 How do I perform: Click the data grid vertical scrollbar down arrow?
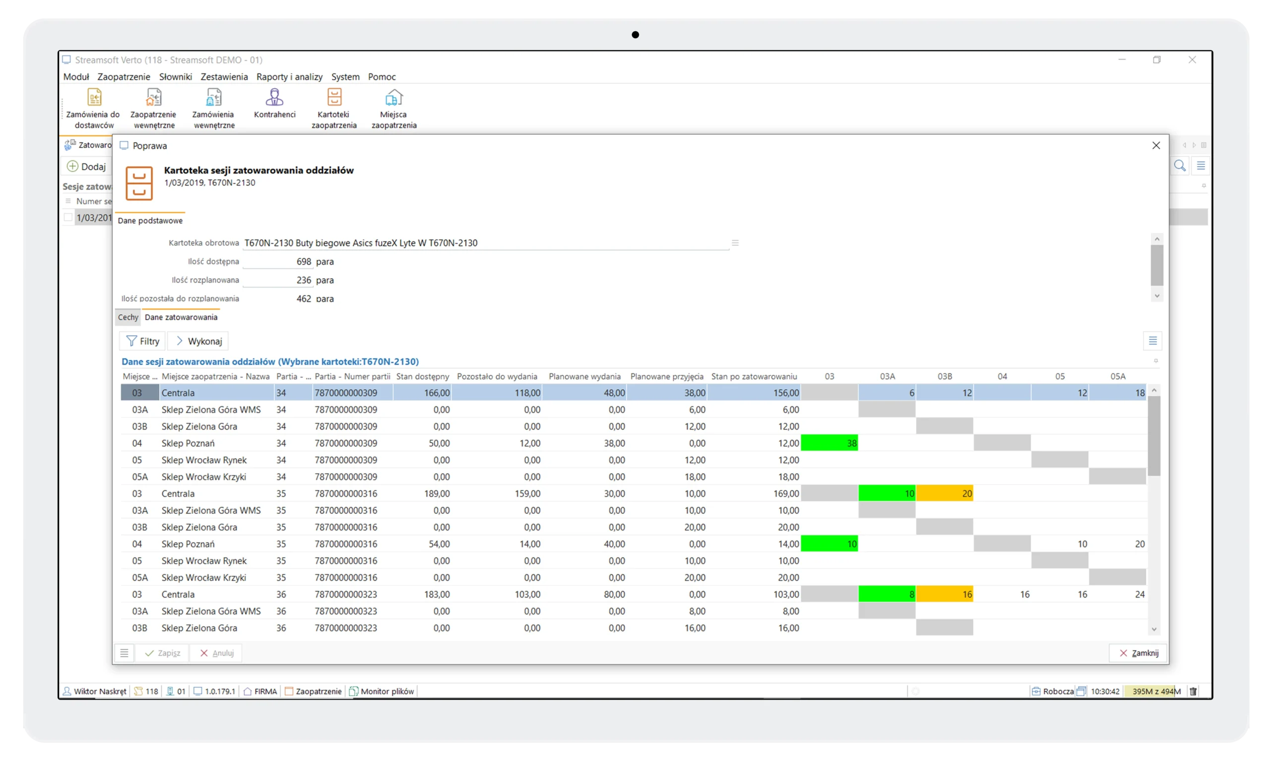[x=1154, y=629]
